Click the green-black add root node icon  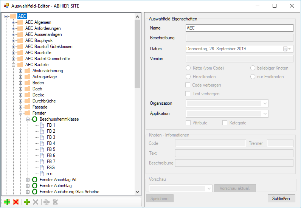[x=7, y=202]
